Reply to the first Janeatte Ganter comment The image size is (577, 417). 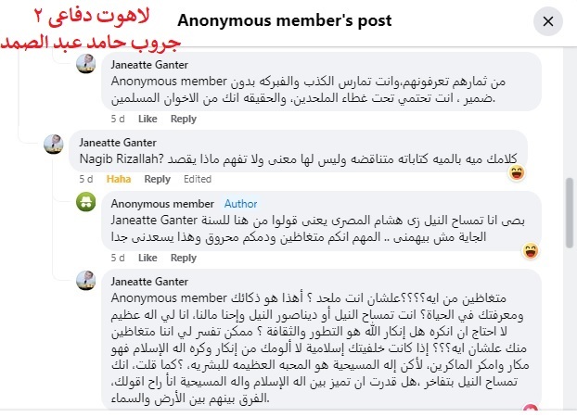click(x=184, y=119)
